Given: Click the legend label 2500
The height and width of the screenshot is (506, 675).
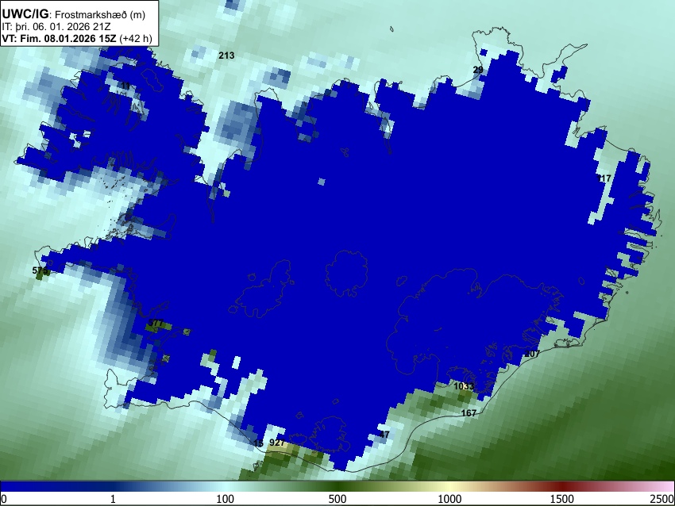Looking at the screenshot, I should pyautogui.click(x=662, y=499).
